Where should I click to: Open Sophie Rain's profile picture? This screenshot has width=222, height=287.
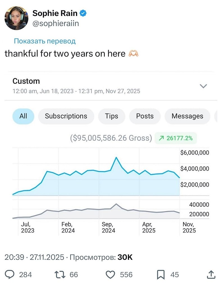16,18
